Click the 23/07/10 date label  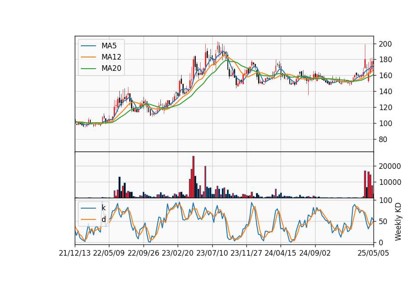tap(212, 253)
